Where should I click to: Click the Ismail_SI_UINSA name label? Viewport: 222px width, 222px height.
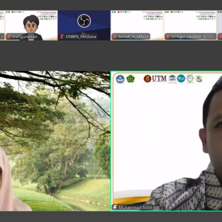coord(134,36)
